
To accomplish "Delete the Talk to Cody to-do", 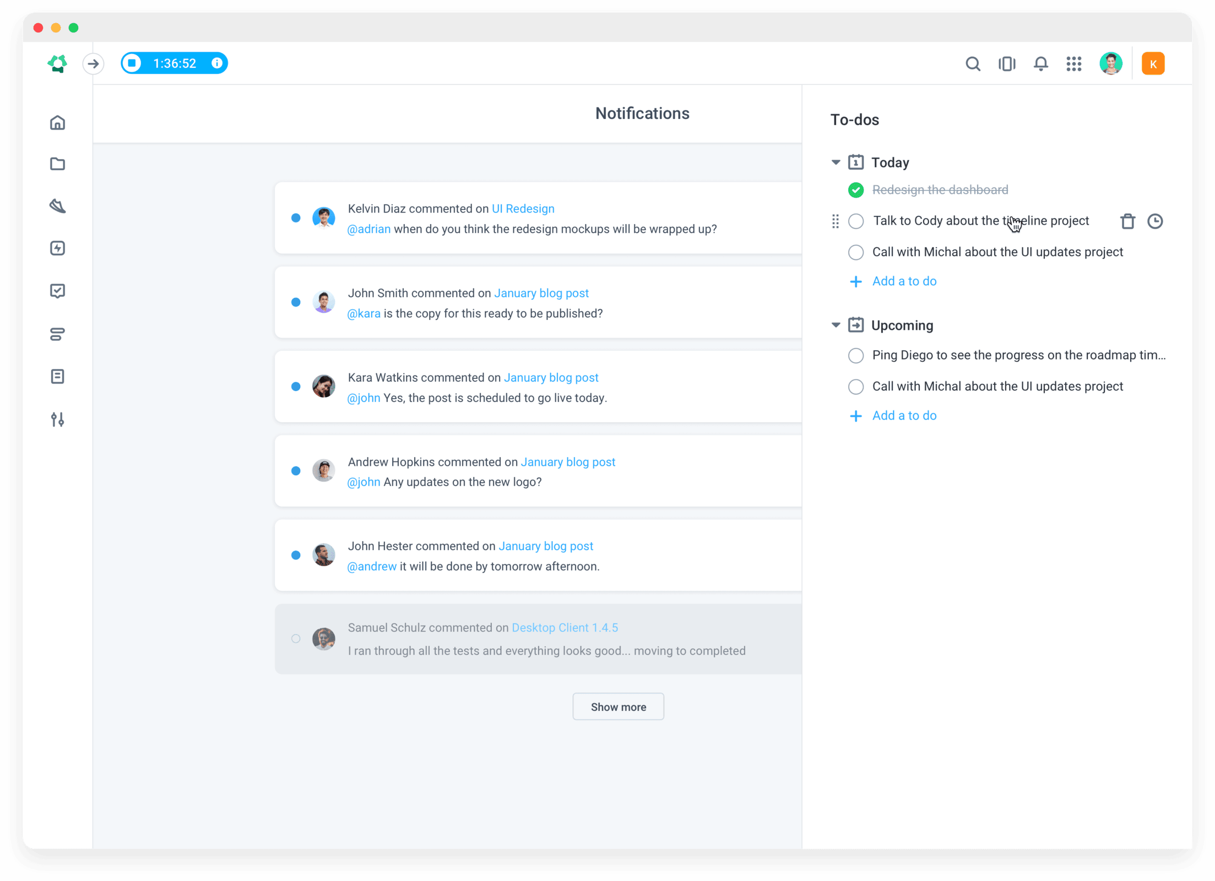I will pyautogui.click(x=1127, y=221).
